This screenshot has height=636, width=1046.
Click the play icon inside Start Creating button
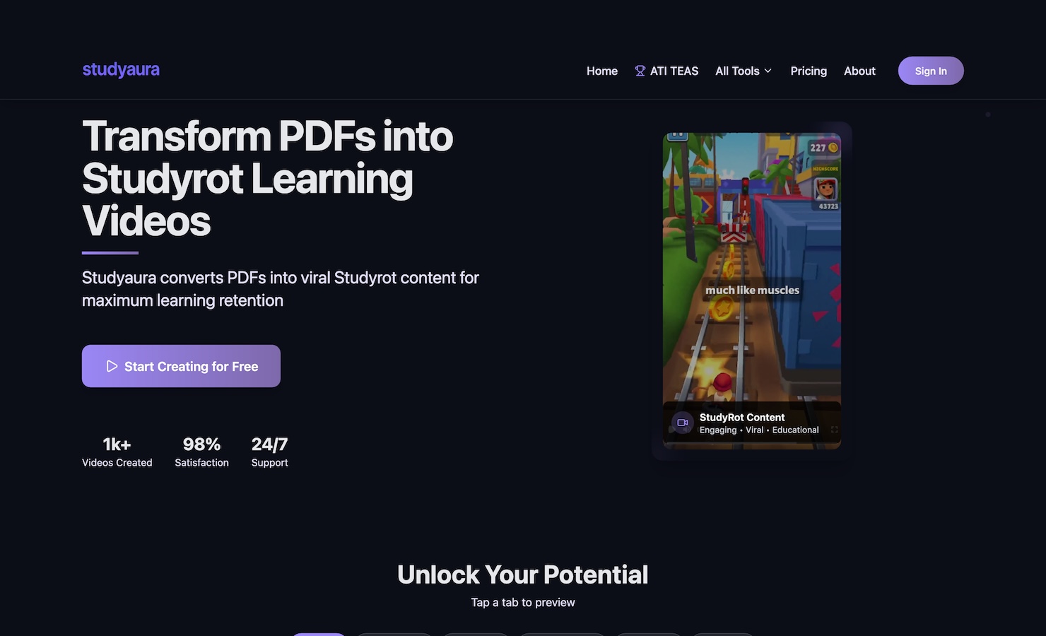point(112,366)
